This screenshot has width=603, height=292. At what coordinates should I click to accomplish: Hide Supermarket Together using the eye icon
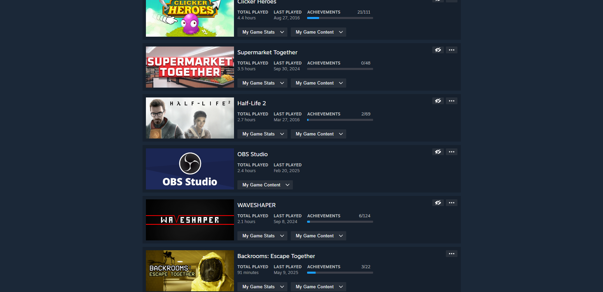(438, 50)
